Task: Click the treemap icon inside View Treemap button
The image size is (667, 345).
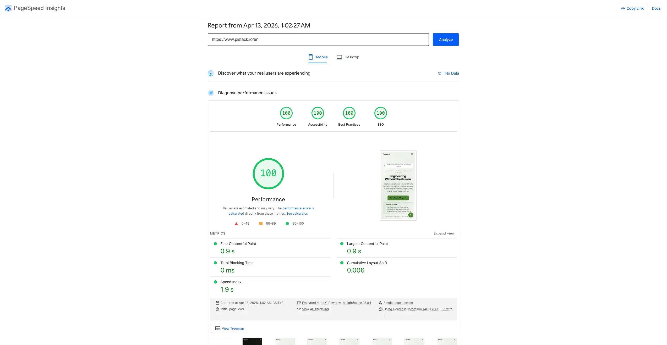Action: (x=217, y=328)
